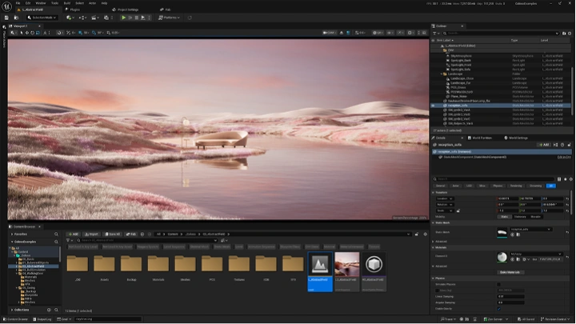Set Mobility to Movable
576x324 pixels.
tap(535, 217)
